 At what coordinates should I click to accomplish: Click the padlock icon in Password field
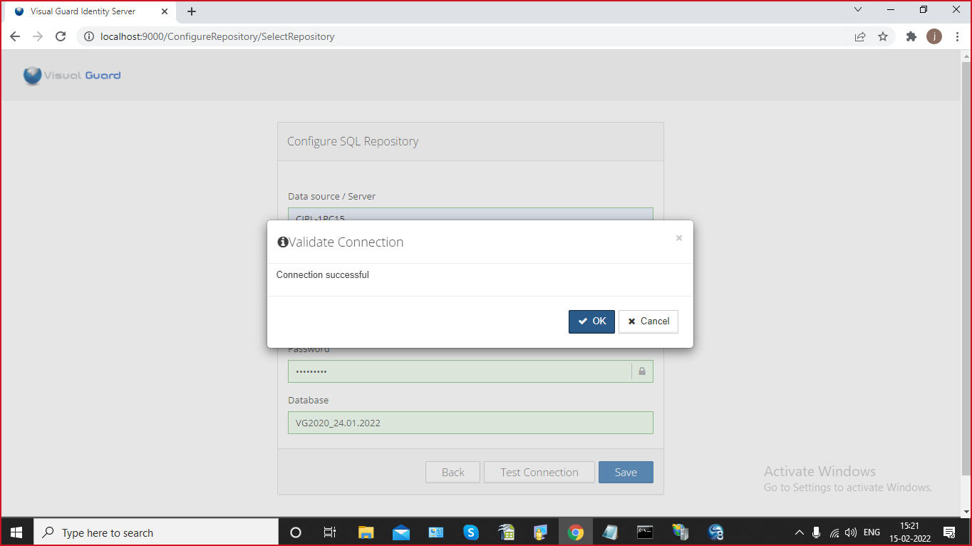point(641,371)
